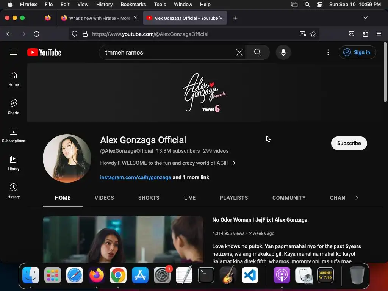
Task: Open Podcasts app in the dock
Action: [282, 275]
